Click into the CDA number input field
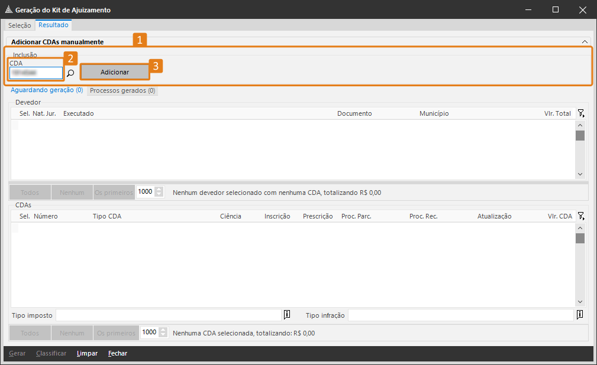 tap(36, 73)
